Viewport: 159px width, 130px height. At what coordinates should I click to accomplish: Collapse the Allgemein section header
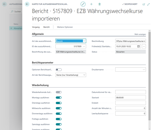pos(38,34)
